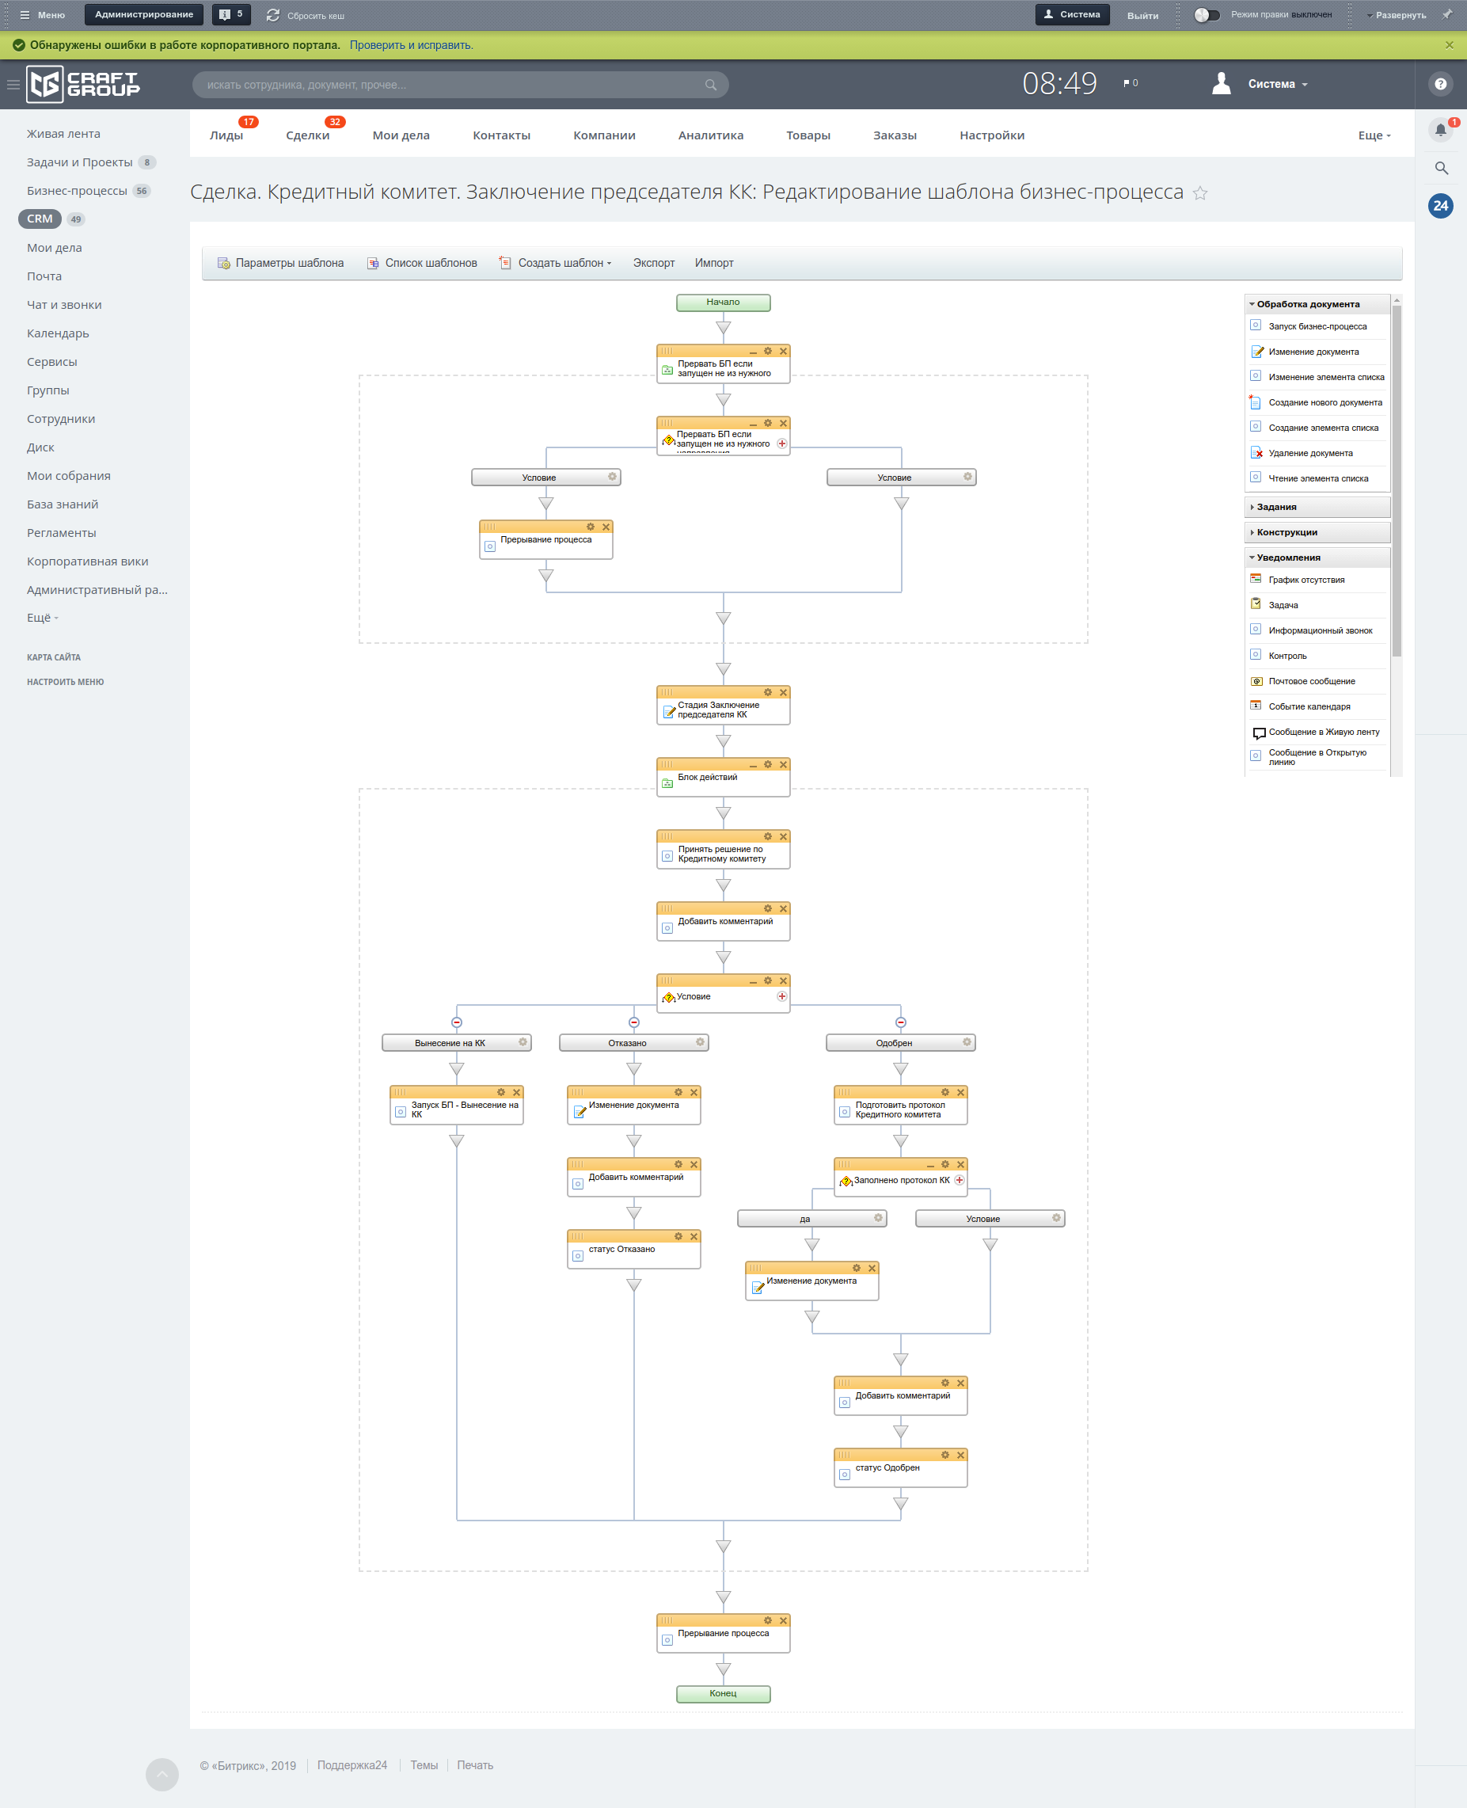Add branch with plus on 'Условие' block
The width and height of the screenshot is (1467, 1808).
tap(781, 996)
